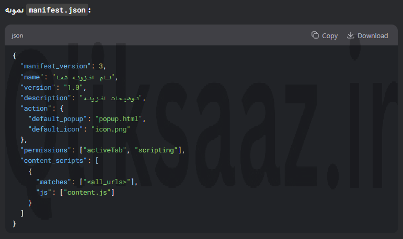The image size is (403, 239).
Task: Click the "action" key opening brace line
Action: (x=42, y=109)
